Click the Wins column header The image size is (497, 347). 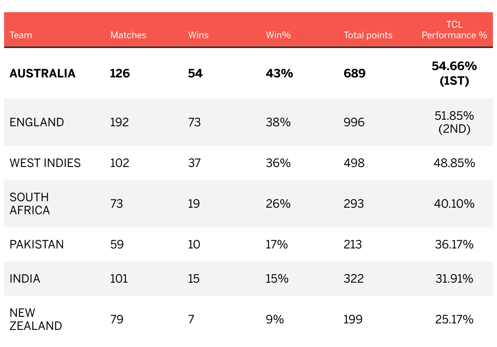(x=198, y=35)
